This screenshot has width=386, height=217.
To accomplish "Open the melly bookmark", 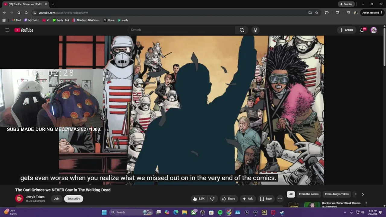I will [123, 20].
